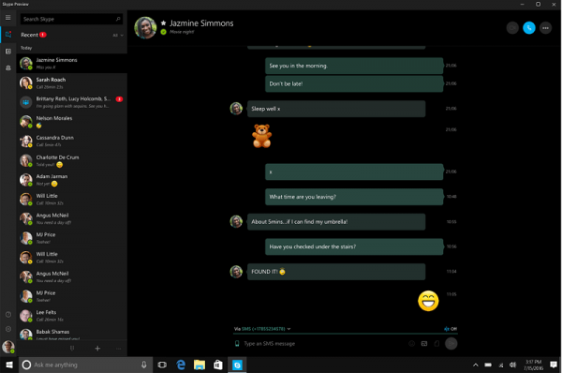Open your profile avatar at sidebar bottom
This screenshot has height=373, width=562.
(x=7, y=347)
